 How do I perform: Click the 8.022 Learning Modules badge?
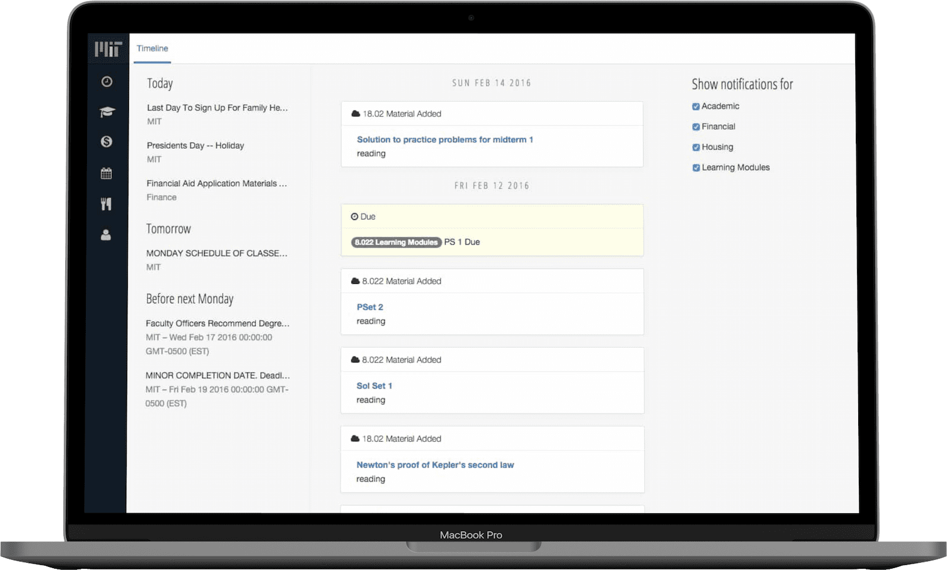pos(396,242)
